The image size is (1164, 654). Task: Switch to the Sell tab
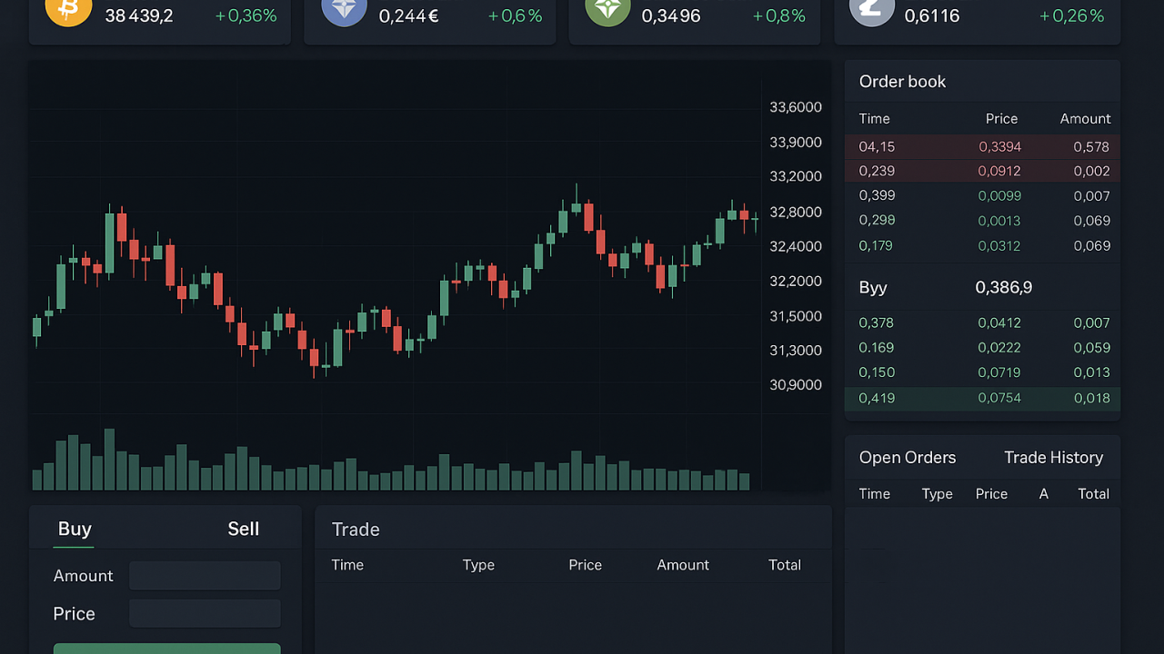243,529
